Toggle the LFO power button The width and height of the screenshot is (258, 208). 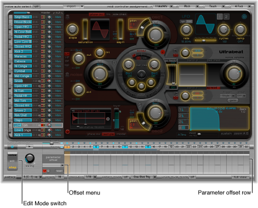point(244,17)
